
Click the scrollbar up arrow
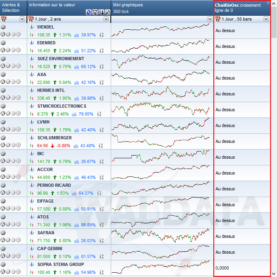(274, 4)
